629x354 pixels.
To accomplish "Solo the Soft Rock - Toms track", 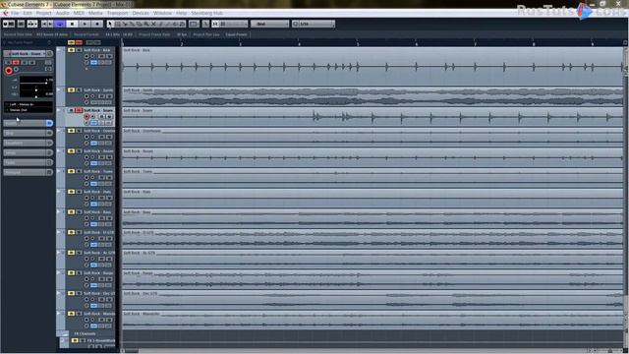I will coord(79,171).
